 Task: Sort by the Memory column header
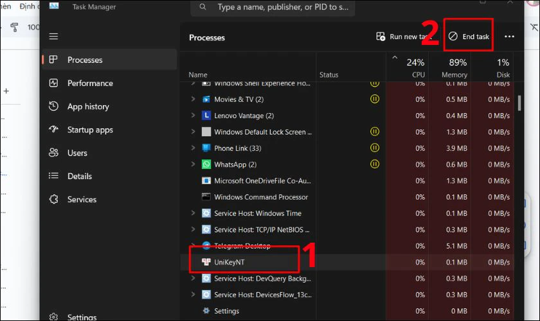tap(450, 67)
